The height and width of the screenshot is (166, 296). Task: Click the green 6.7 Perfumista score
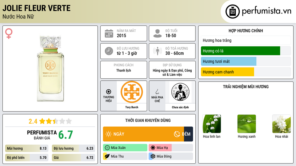click(66, 135)
